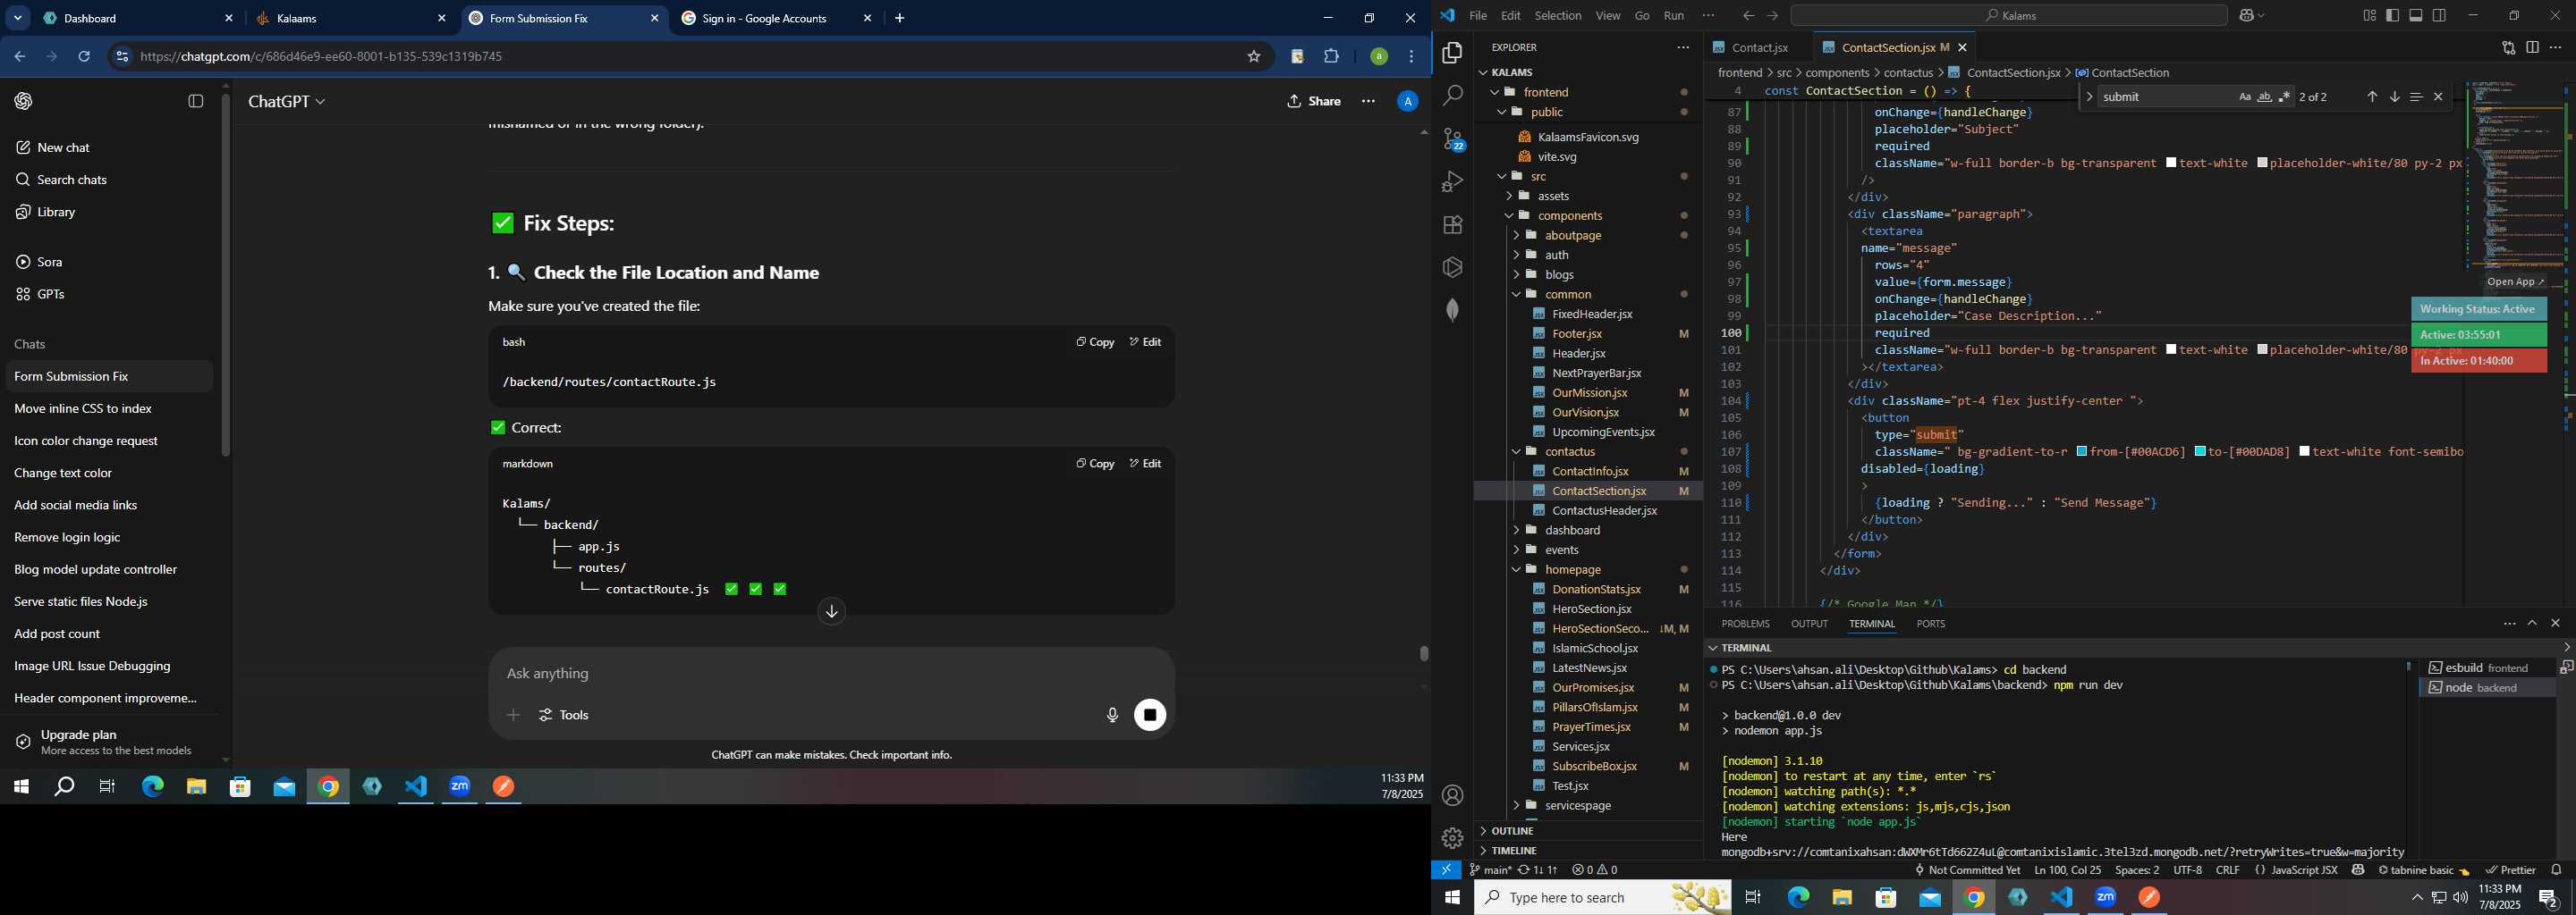2576x915 pixels.
Task: Open VS Code Explorer view icon
Action: (x=1452, y=53)
